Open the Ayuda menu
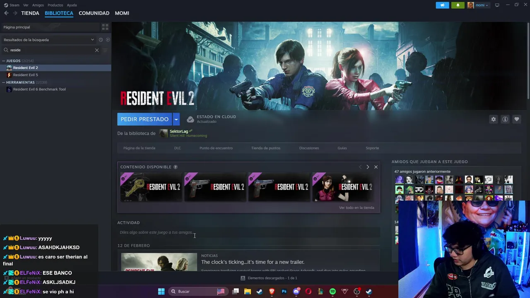 [72, 5]
